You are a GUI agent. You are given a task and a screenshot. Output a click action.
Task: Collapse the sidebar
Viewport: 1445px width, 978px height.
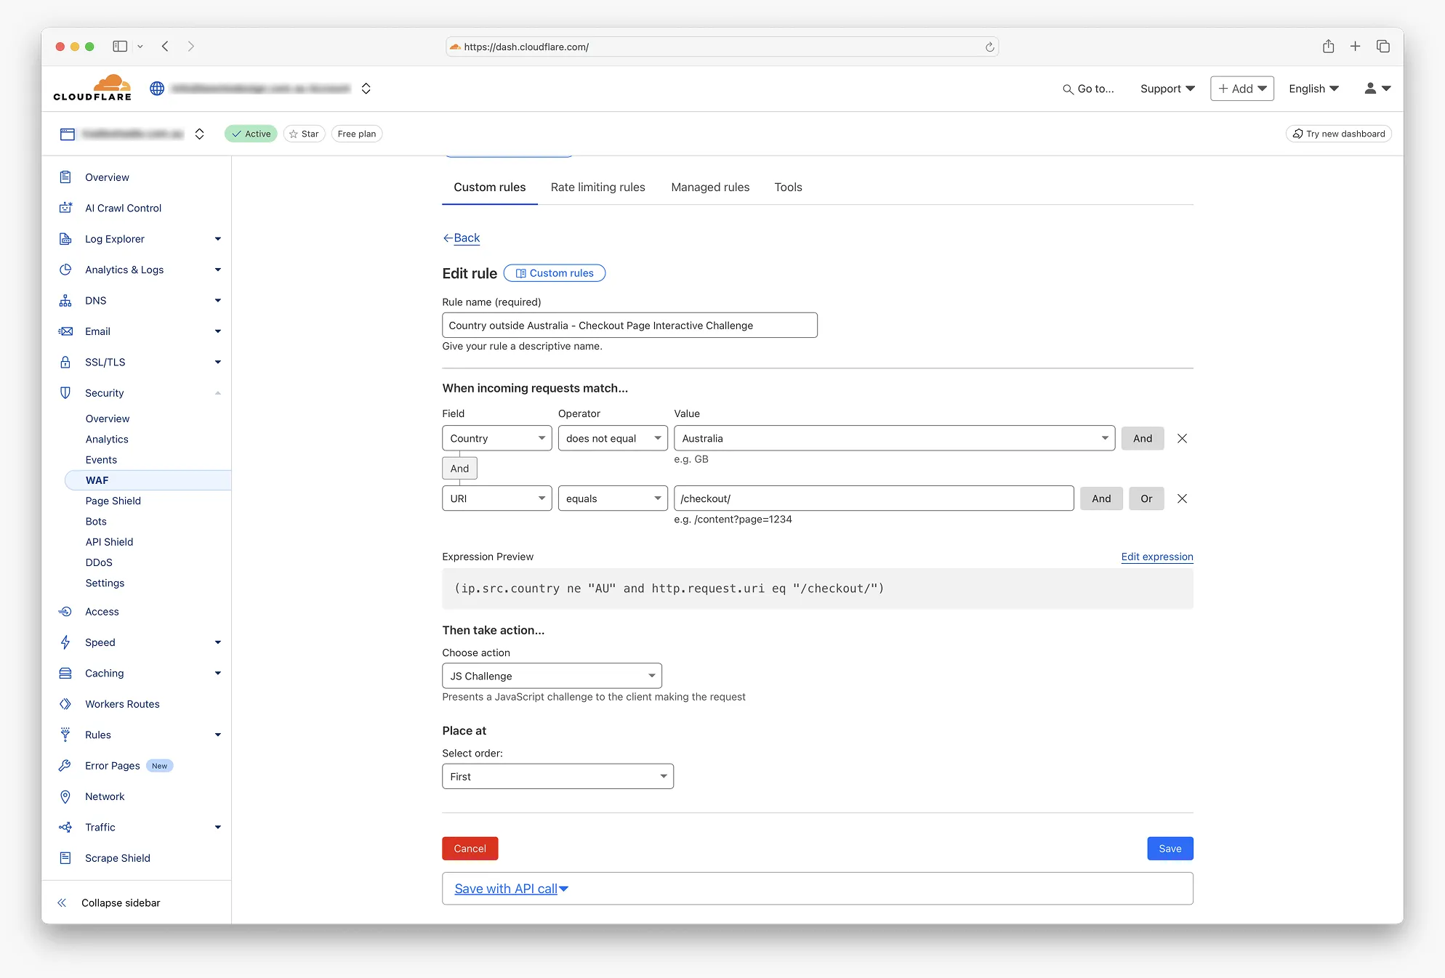(121, 902)
